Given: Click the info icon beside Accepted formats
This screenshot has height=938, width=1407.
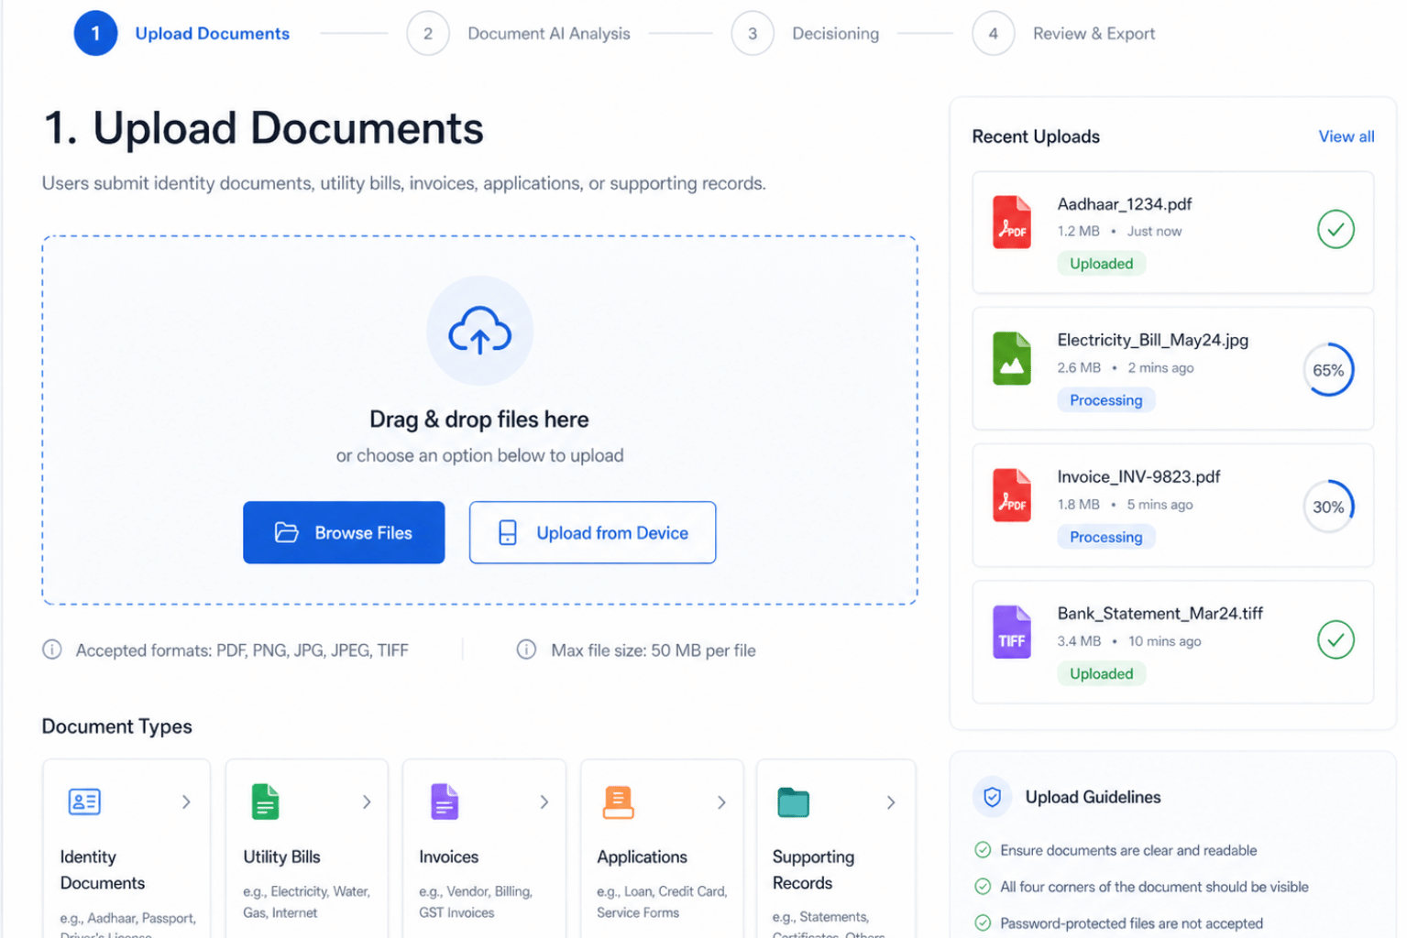Looking at the screenshot, I should 52,649.
